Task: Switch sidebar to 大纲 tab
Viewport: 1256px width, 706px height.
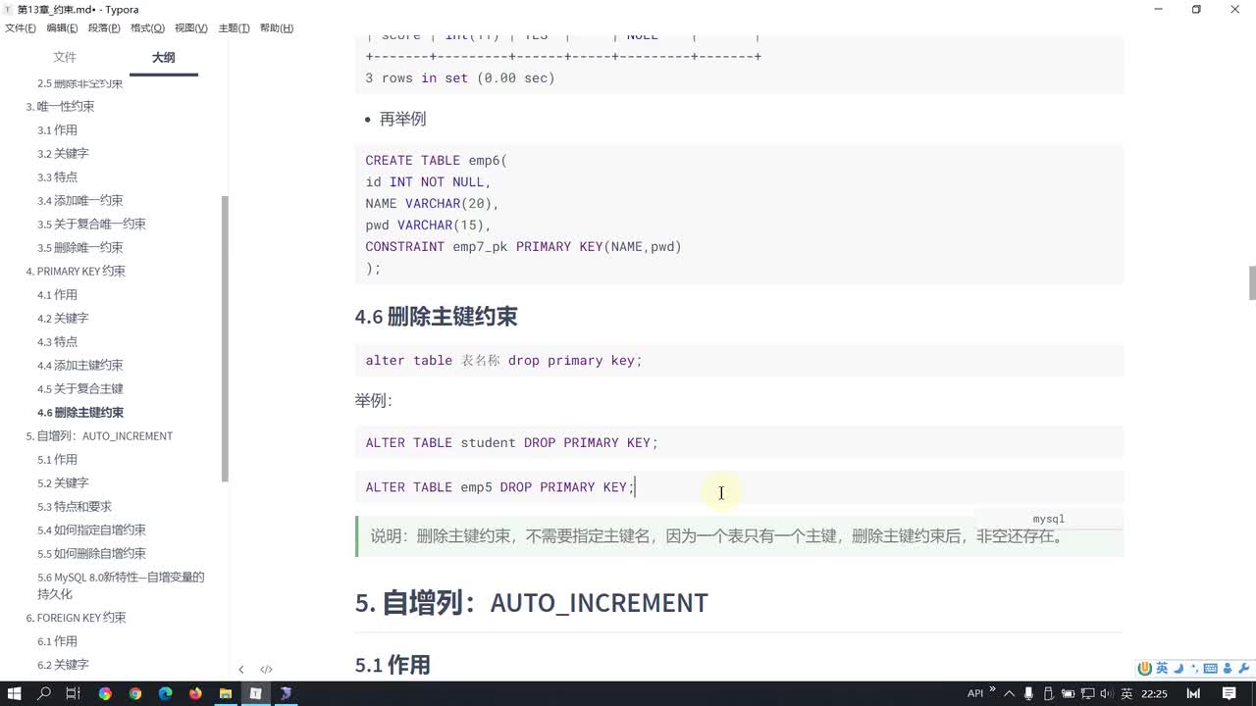Action: point(163,57)
